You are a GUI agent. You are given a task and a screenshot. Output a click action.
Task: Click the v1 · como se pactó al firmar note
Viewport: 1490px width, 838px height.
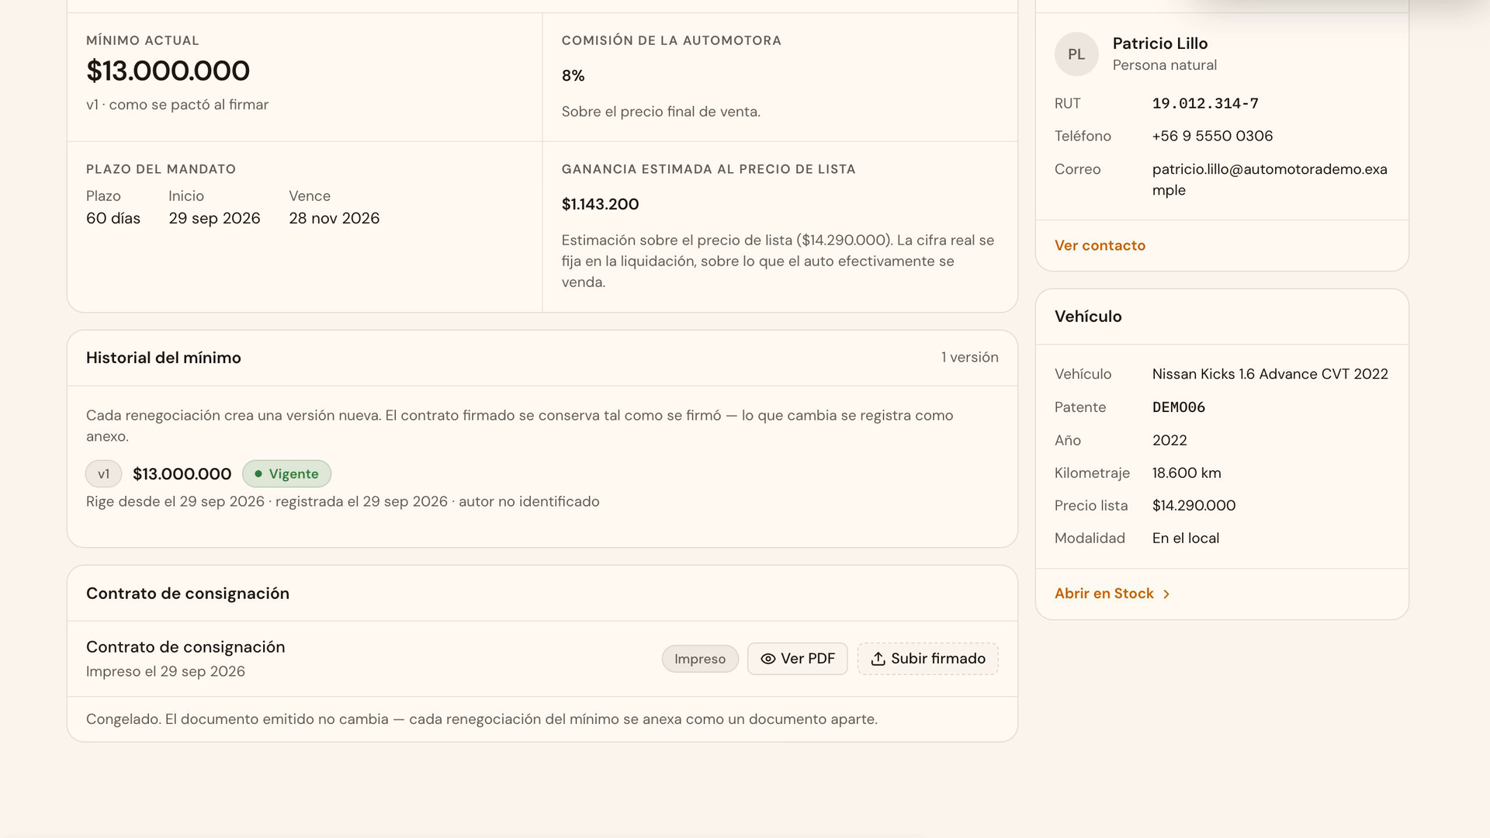177,105
